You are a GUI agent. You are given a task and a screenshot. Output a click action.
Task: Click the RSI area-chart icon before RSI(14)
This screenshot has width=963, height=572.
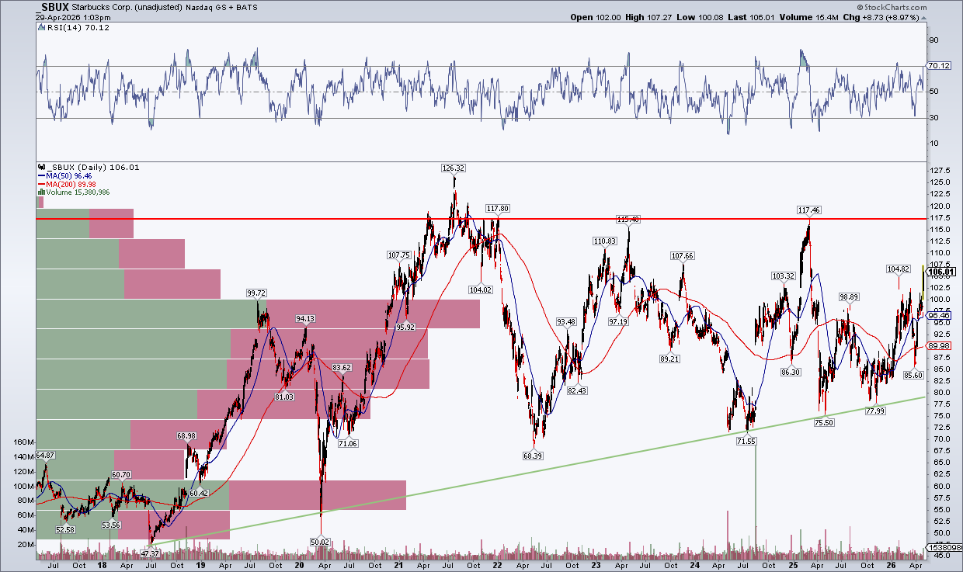(40, 26)
